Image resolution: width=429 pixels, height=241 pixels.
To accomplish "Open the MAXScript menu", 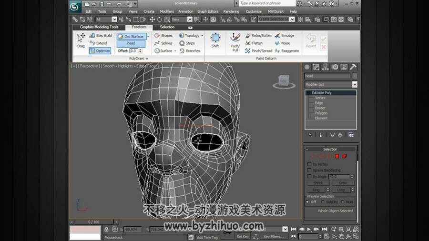I will coord(276,11).
